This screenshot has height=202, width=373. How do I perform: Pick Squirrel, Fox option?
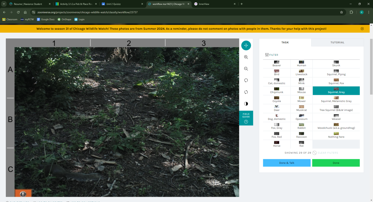(336, 82)
